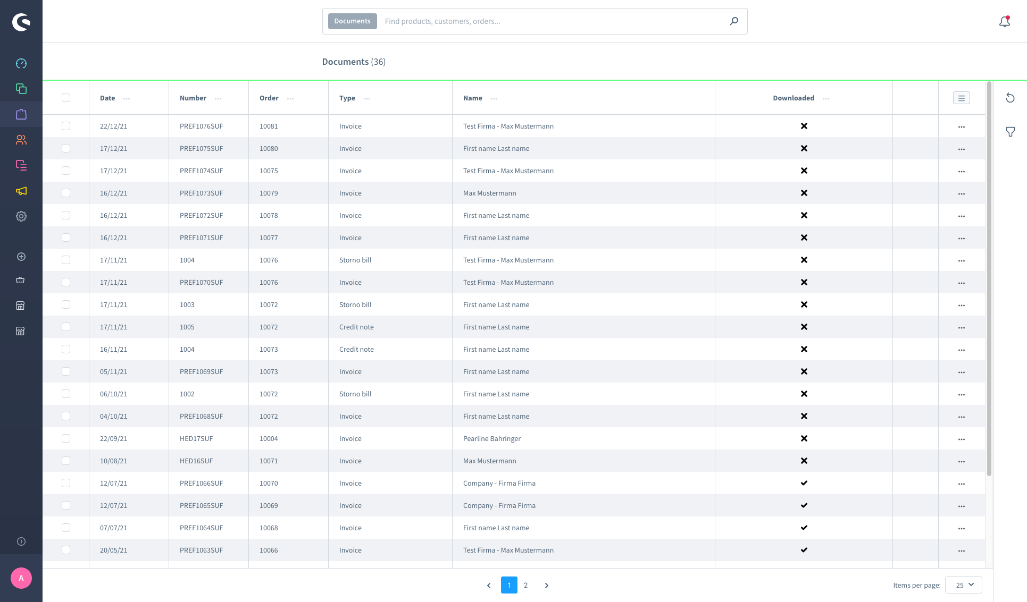The width and height of the screenshot is (1027, 602).
Task: Open the Catalogues sidebar icon
Action: tap(21, 89)
